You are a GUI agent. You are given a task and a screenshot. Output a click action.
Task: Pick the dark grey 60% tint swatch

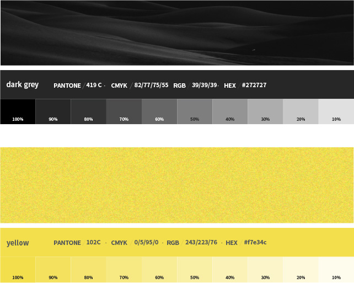coord(159,111)
